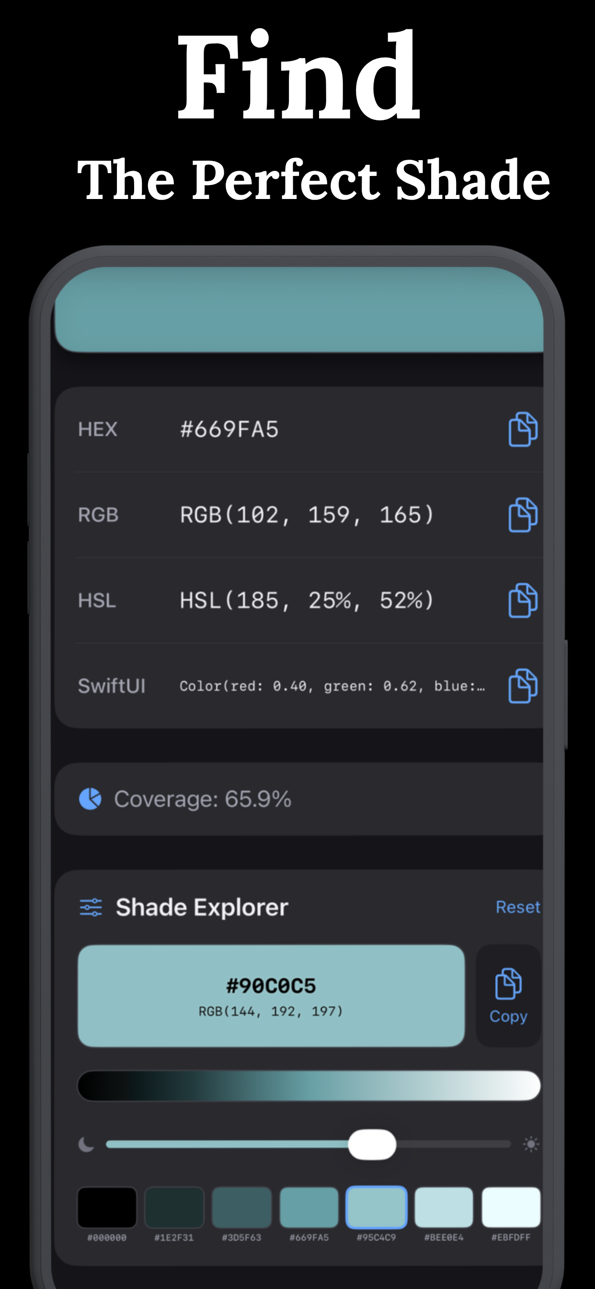Click the brightness slider thumb
Screen dimensions: 595x1289
(372, 1144)
